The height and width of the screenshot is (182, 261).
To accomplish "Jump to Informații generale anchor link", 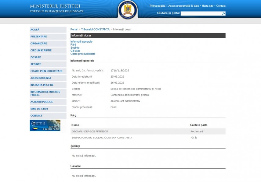I will 81,42.
